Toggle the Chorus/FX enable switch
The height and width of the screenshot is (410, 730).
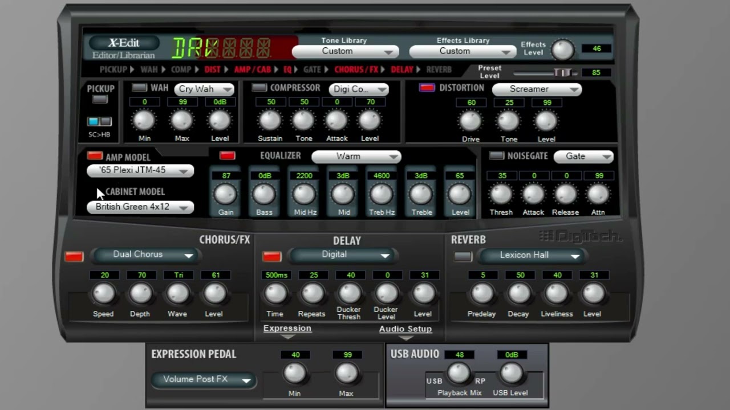pos(74,256)
